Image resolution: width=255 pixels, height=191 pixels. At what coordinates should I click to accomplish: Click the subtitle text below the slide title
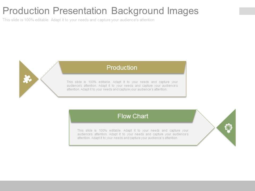79,20
